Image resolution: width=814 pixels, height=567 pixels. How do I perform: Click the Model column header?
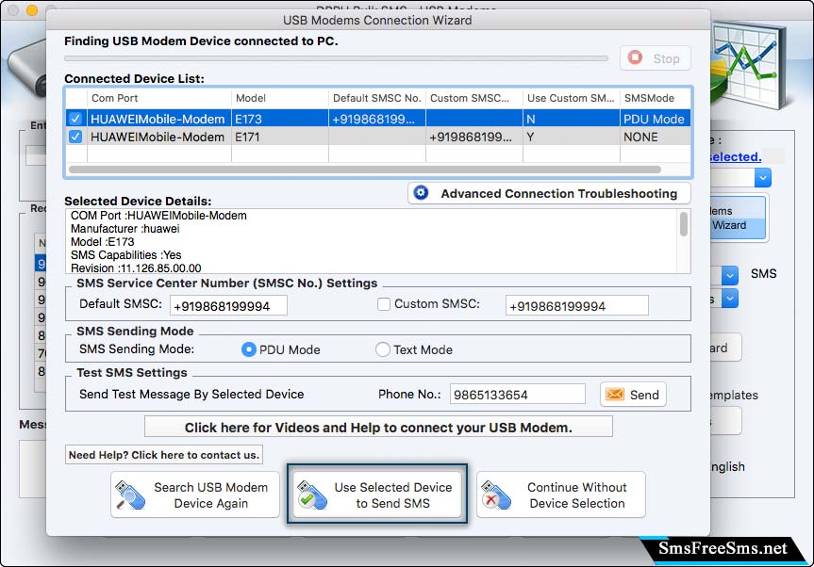280,98
